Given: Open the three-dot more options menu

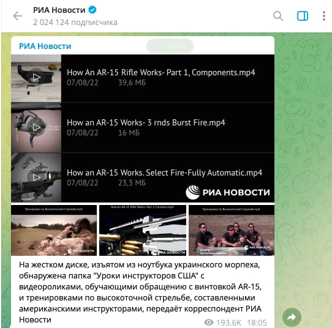Looking at the screenshot, I should pyautogui.click(x=324, y=16).
